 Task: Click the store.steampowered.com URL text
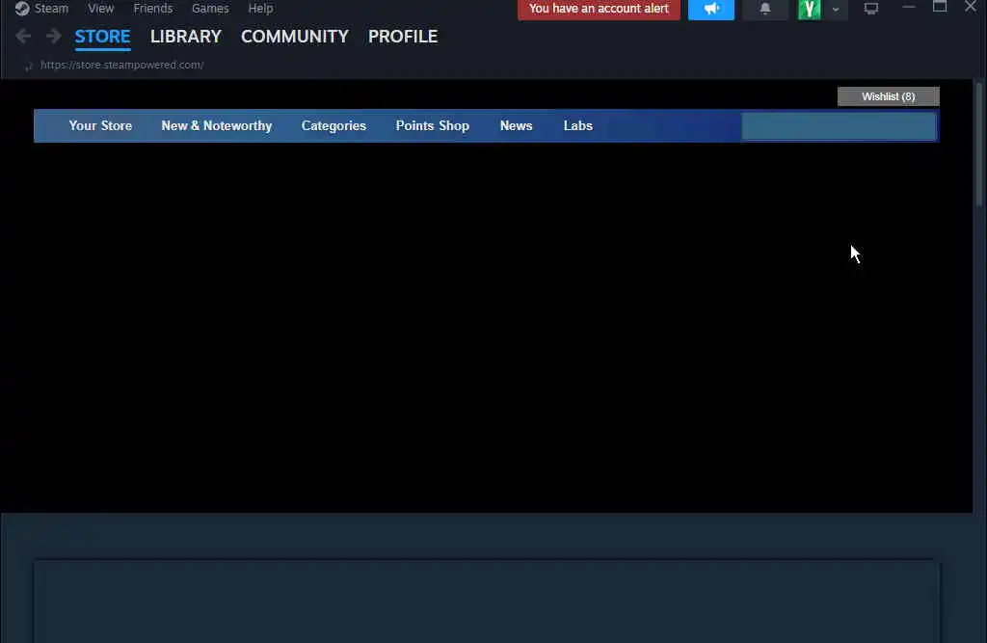122,65
